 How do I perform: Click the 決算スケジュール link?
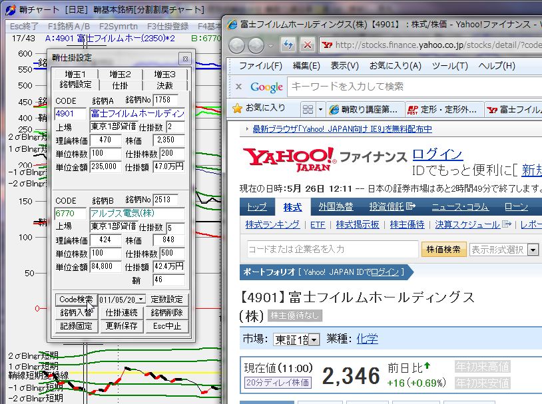[467, 225]
